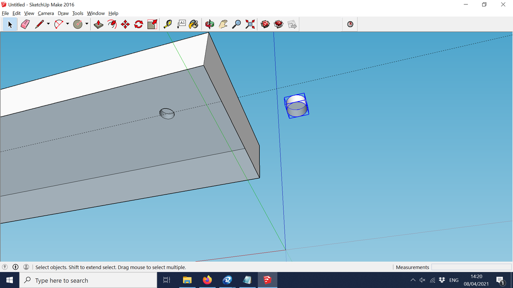The height and width of the screenshot is (288, 513).
Task: Pick the Eraser tool
Action: click(25, 24)
